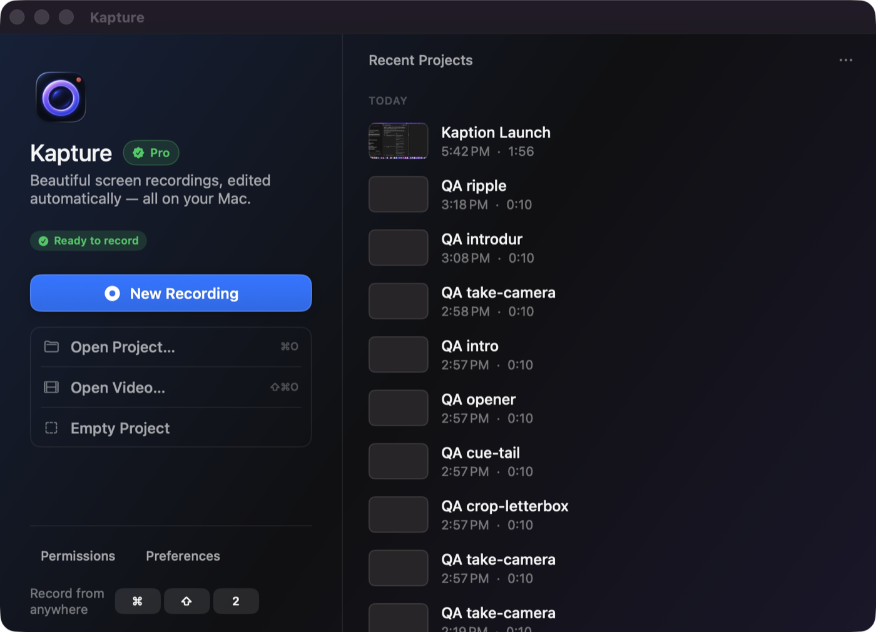Click the Kapture camera lens app logo
The image size is (876, 632).
coord(61,97)
